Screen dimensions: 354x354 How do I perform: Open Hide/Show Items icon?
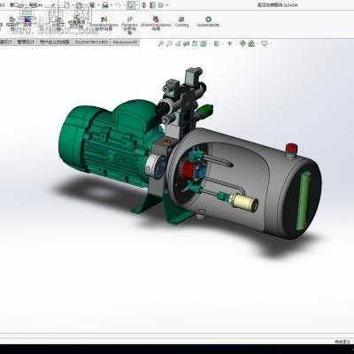coord(229,44)
